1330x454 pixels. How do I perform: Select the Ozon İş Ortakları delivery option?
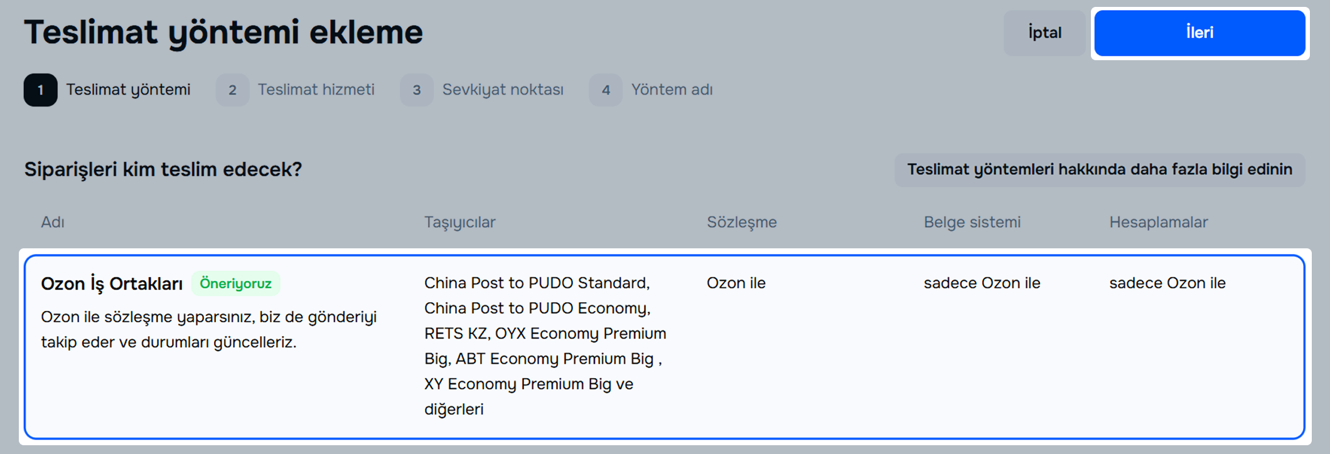click(x=112, y=284)
